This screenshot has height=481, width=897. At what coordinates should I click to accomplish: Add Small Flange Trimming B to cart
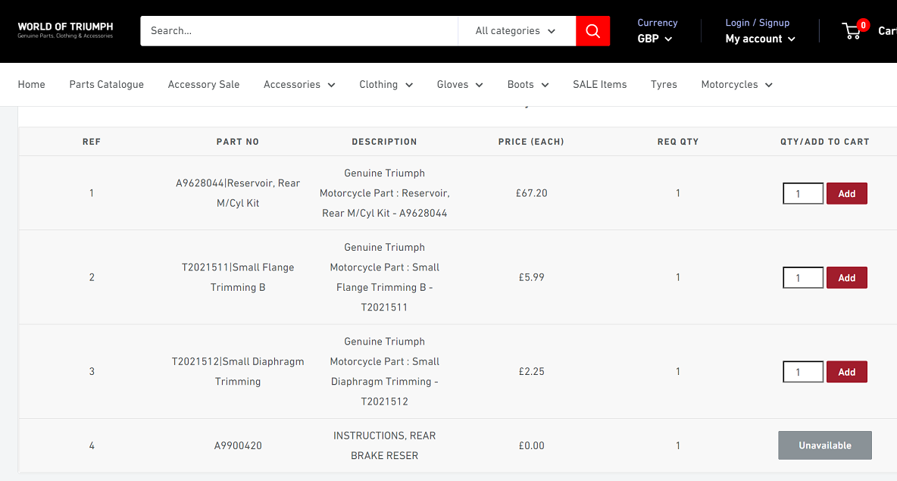[846, 278]
